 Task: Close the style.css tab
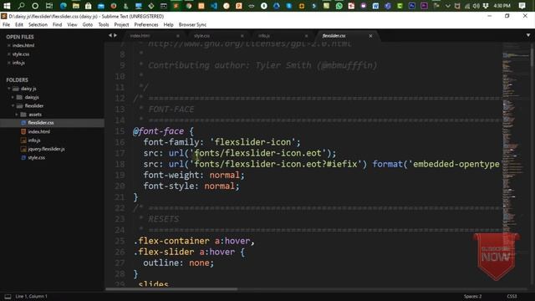[x=242, y=36]
